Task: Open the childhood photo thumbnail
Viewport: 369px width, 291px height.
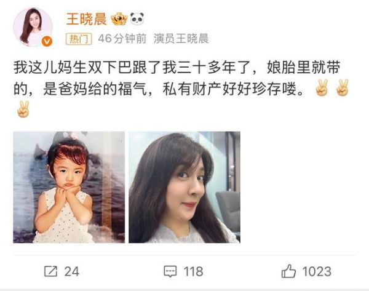Action: point(69,187)
